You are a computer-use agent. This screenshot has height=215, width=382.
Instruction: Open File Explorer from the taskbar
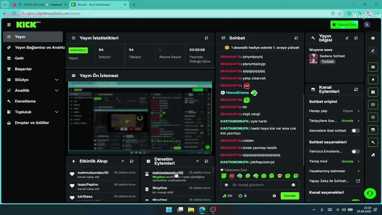pos(191,210)
